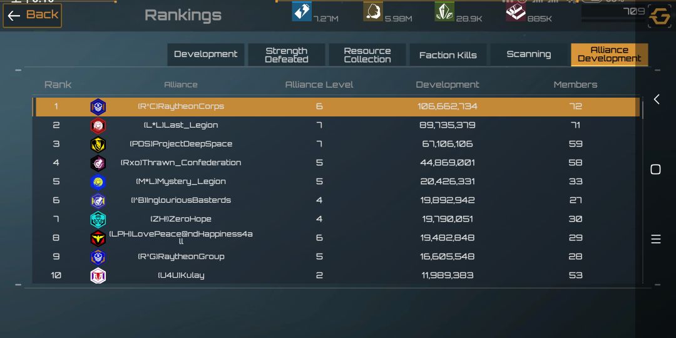Select the Alliance Development tab
Viewport: 676px width, 338px height.
[x=609, y=54]
